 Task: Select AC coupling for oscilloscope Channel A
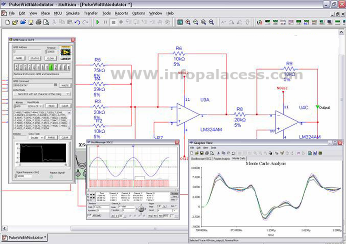pos(113,216)
